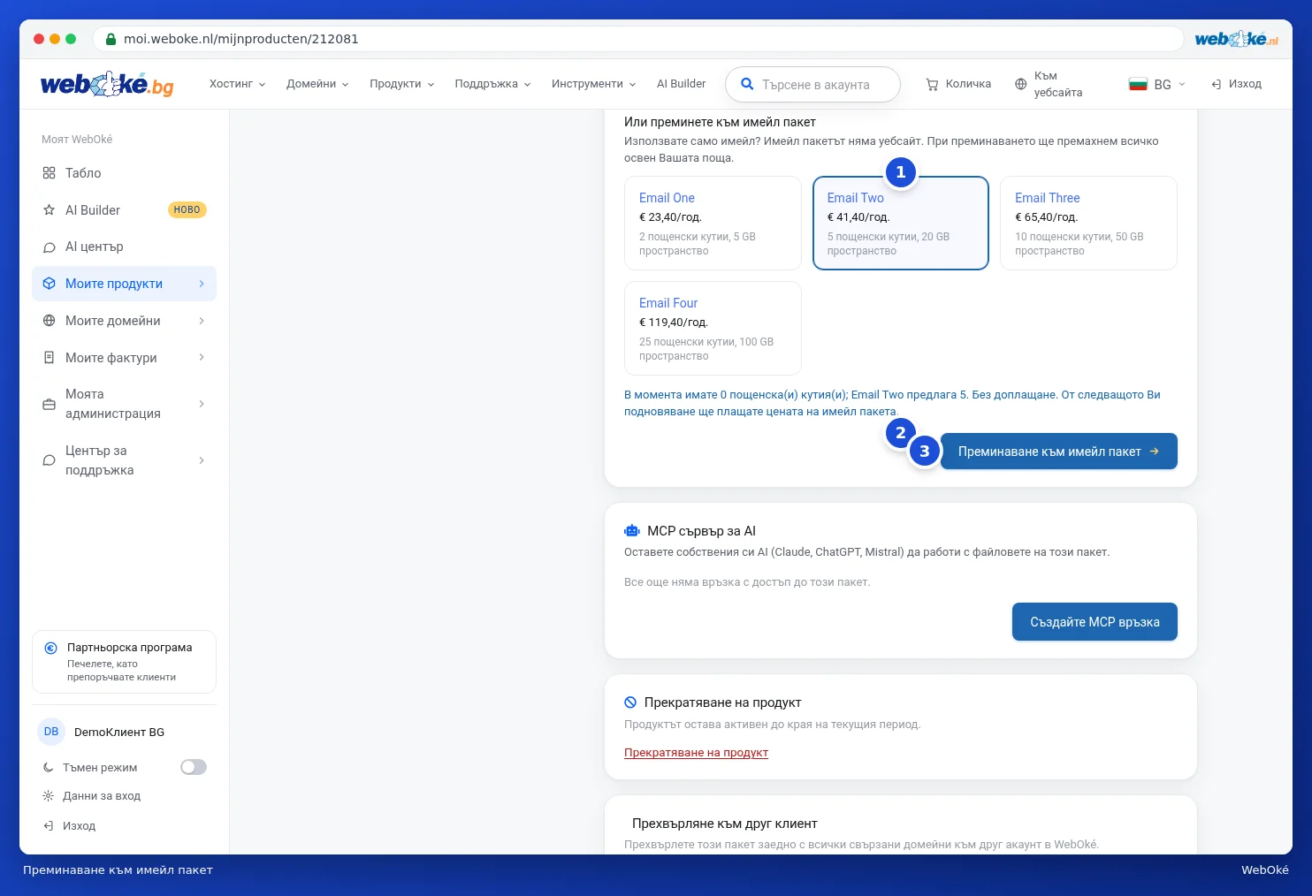Click the red Прекратяване на продукт link

coord(696,753)
